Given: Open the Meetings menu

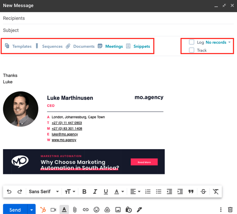Looking at the screenshot, I should (x=110, y=46).
